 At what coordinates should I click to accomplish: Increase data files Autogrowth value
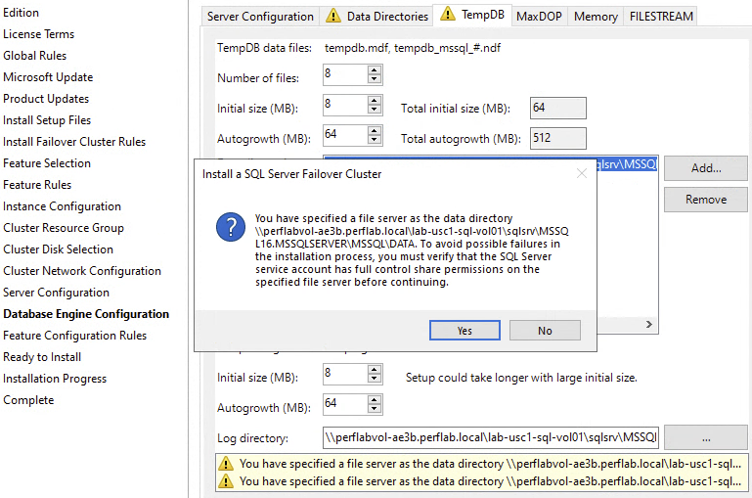coord(375,129)
